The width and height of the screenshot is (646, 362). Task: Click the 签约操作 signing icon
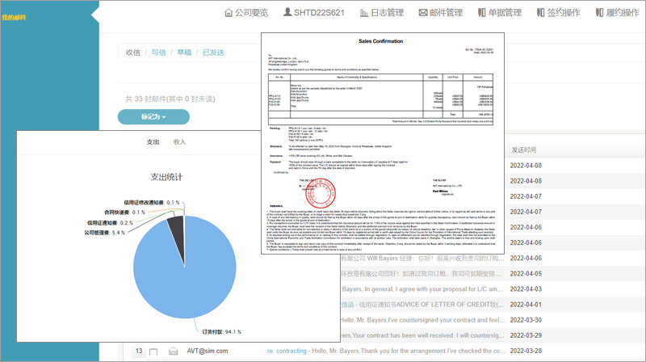[x=543, y=13]
